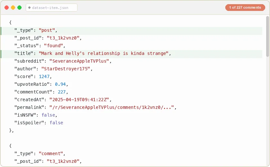Click the vertical scrollbar thumb
Viewport: 270px width, 167px height.
[267, 36]
